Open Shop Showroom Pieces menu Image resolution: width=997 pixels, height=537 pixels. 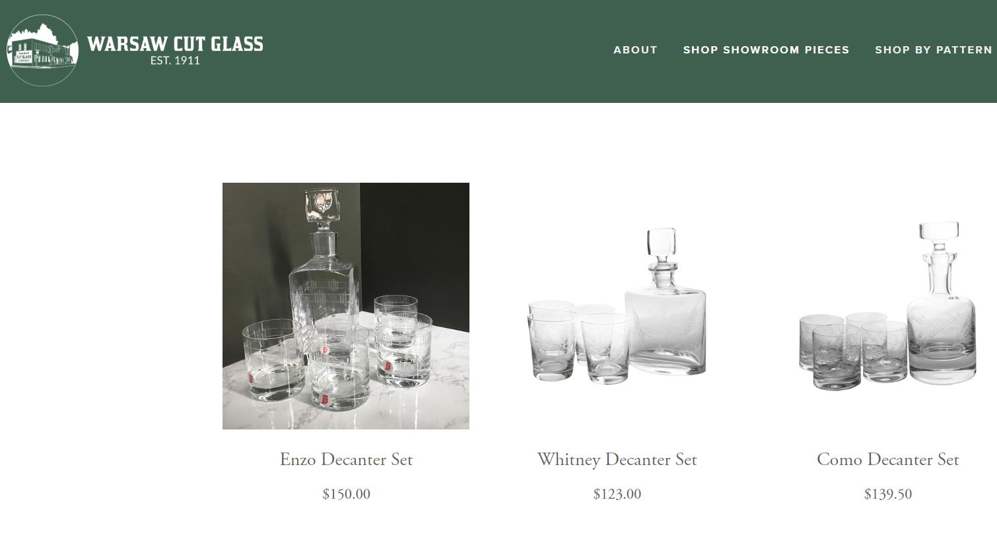click(766, 50)
